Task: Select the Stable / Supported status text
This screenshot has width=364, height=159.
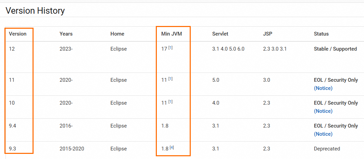Action: [x=335, y=49]
